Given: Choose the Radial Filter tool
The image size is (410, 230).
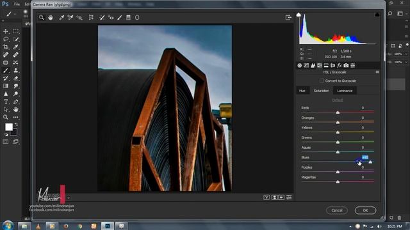Looking at the screenshot, I should point(137,17).
